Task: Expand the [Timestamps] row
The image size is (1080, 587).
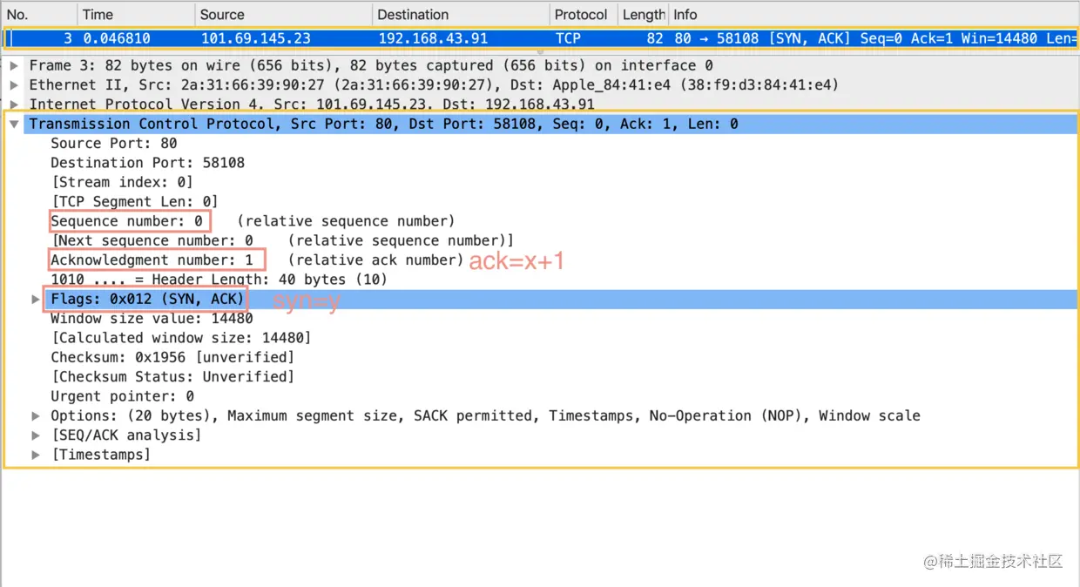Action: tap(36, 455)
